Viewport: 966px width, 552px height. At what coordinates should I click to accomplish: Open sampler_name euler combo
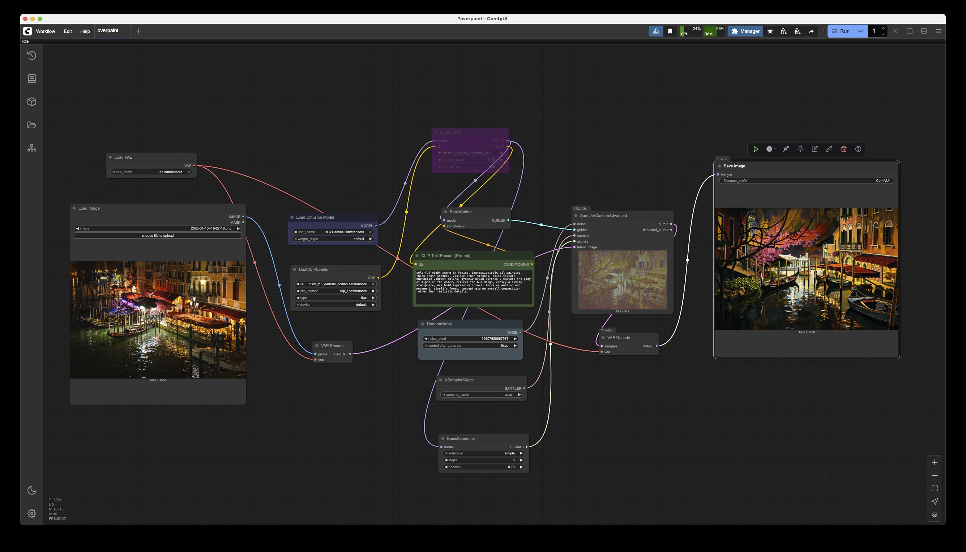[x=482, y=395]
